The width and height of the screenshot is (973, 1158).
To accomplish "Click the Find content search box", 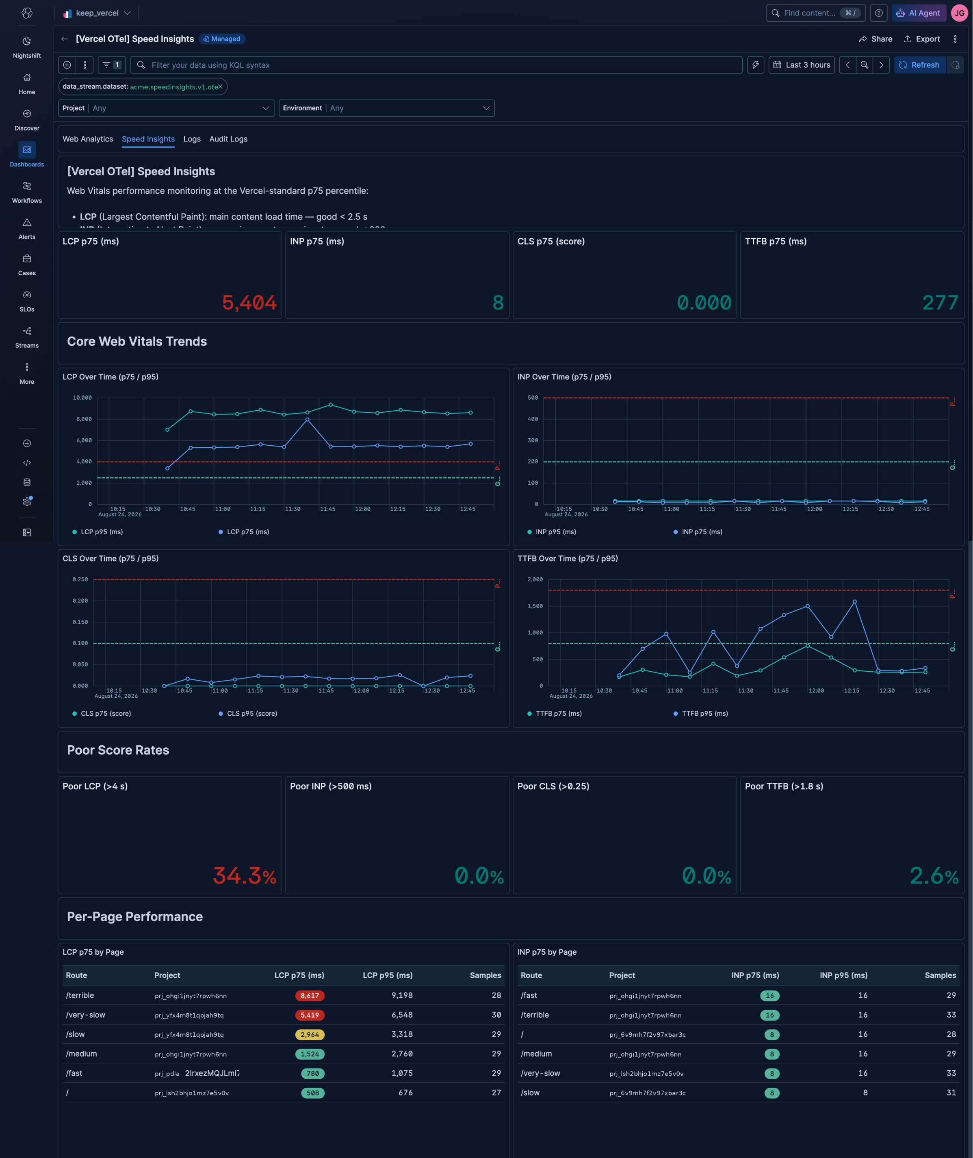I will click(815, 13).
